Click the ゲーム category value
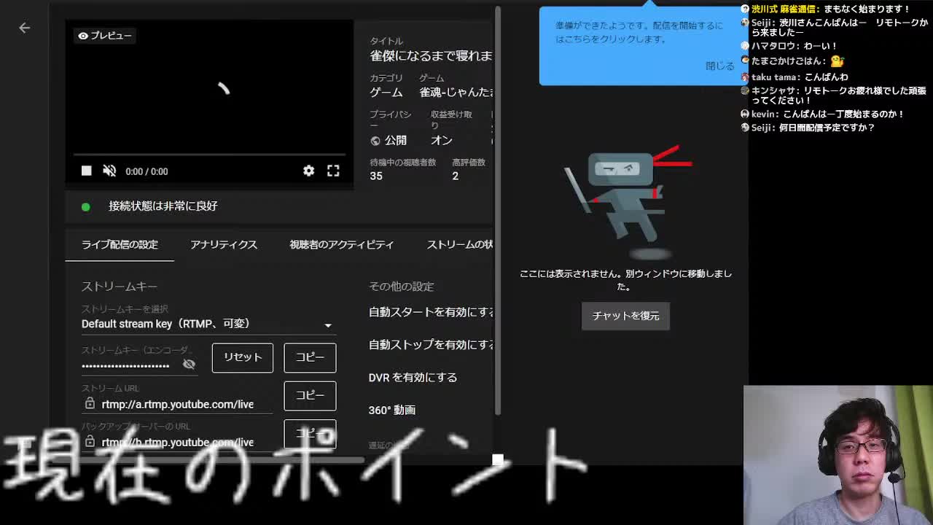The image size is (933, 525). (386, 93)
